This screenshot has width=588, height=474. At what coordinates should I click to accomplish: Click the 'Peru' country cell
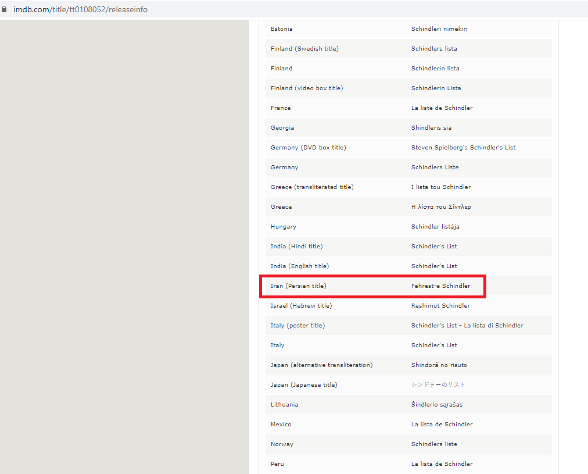(x=277, y=464)
